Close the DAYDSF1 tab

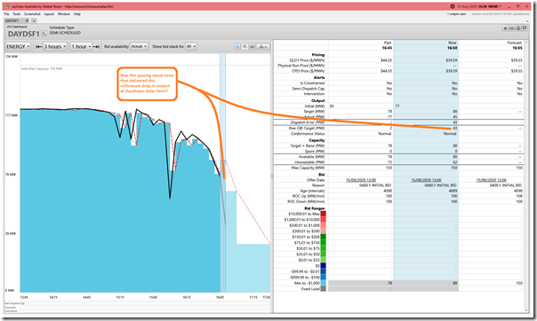click(27, 20)
